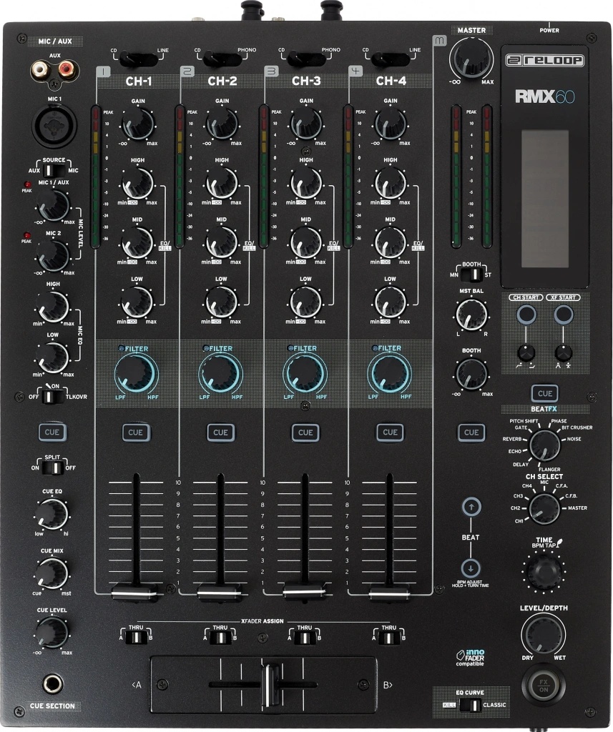This screenshot has height=732, width=613.
Task: Toggle the CH-3 CD/PHONO input switch
Action: (x=306, y=59)
